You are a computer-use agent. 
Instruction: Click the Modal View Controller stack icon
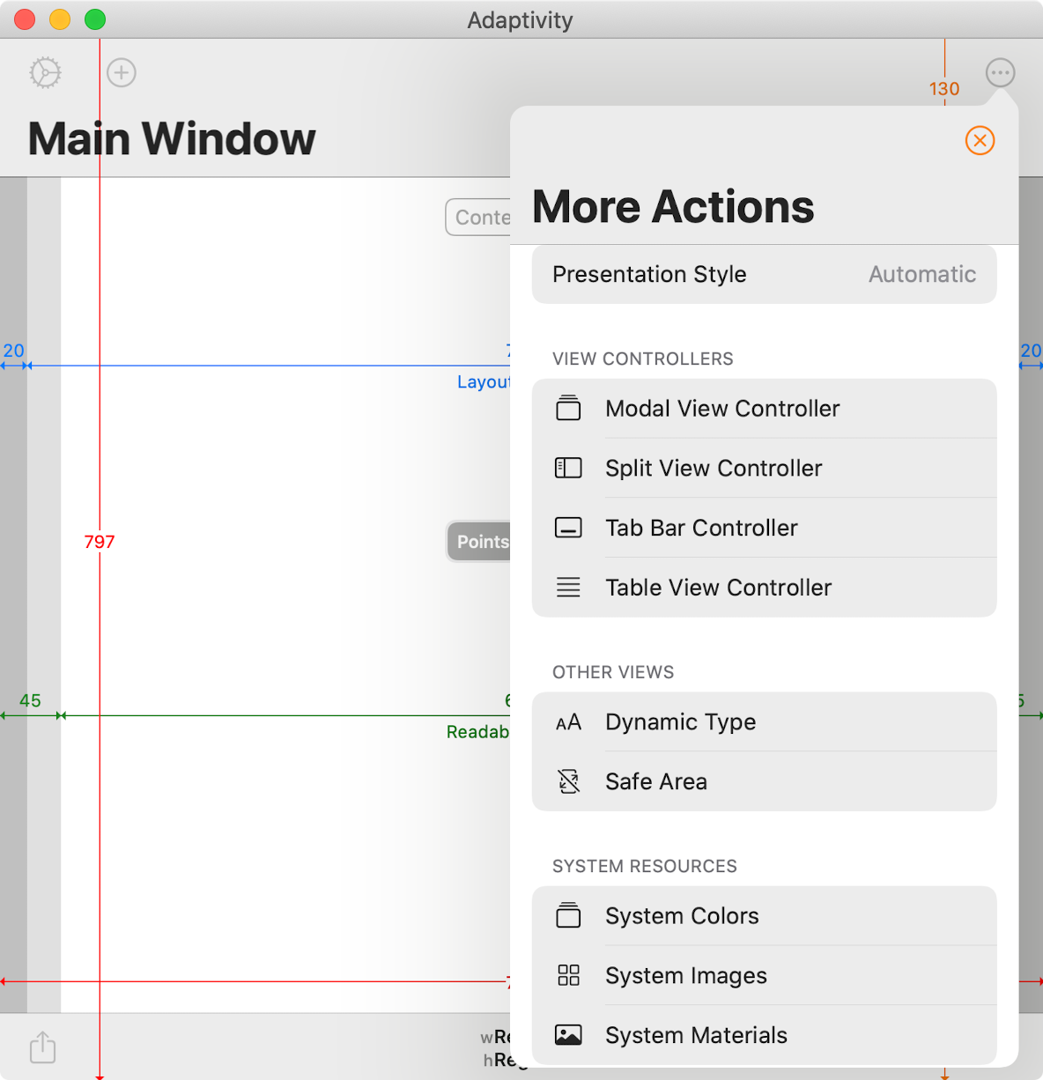(568, 408)
